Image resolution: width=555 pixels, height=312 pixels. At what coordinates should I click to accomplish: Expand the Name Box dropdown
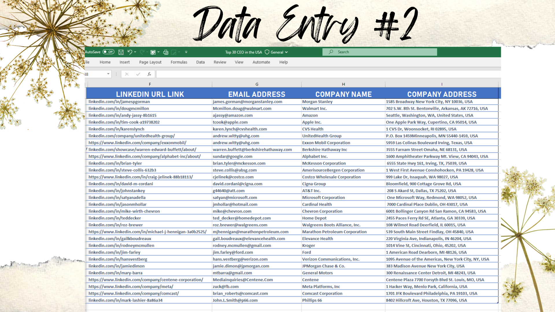pyautogui.click(x=108, y=74)
